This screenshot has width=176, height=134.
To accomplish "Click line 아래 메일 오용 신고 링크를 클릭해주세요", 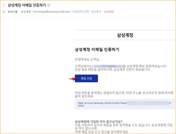I will point(102,132).
